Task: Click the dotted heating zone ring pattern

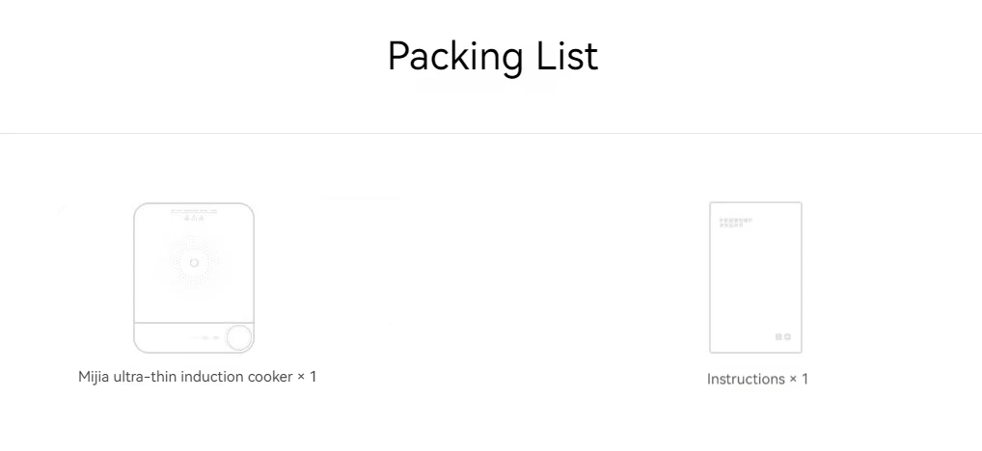Action: 194,263
